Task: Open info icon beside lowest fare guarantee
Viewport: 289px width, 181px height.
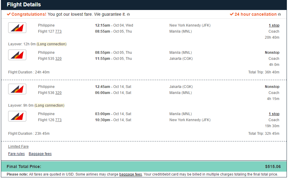Action: pos(128,15)
